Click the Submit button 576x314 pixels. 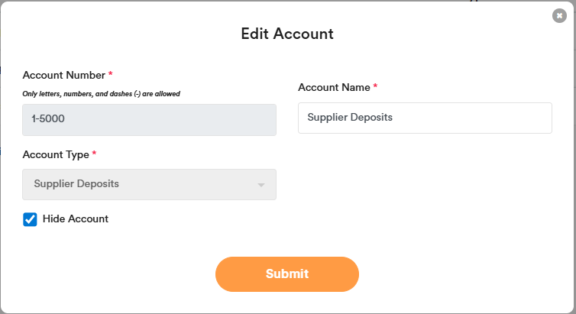[286, 274]
